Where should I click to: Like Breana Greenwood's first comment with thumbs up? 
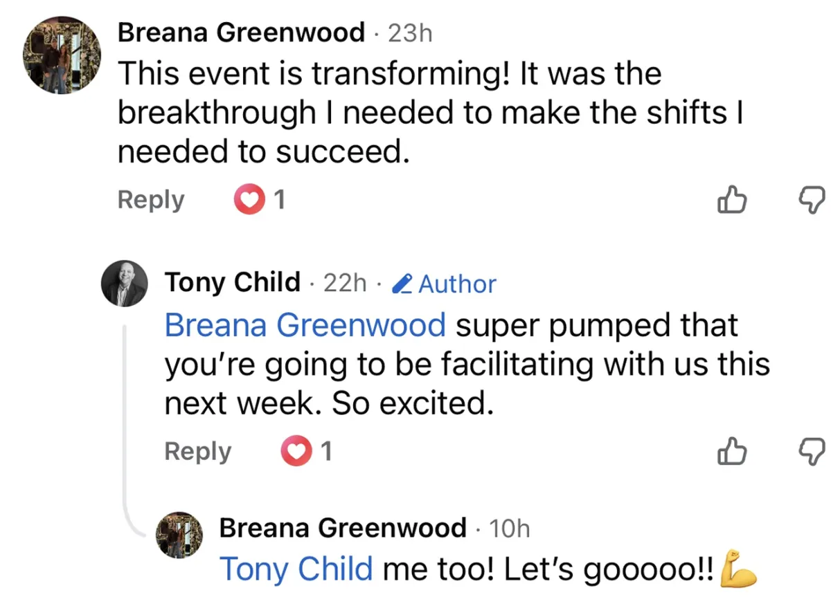(732, 200)
